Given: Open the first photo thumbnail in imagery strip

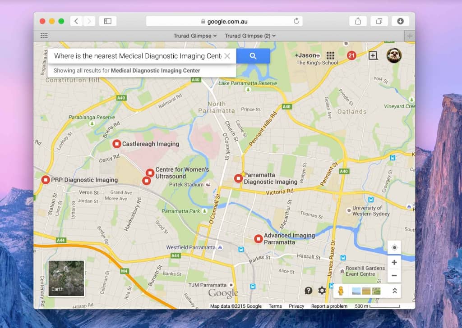Looking at the screenshot, I should click(x=356, y=291).
